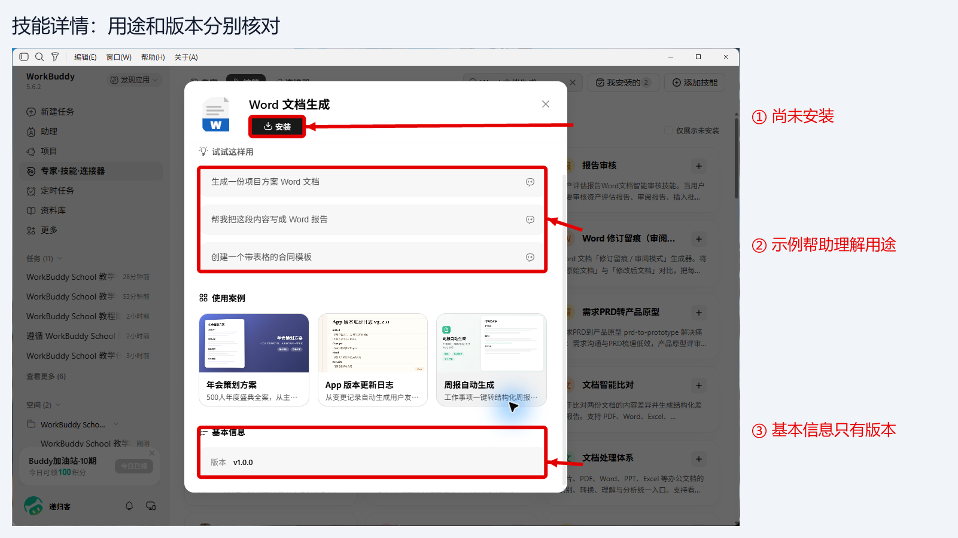The width and height of the screenshot is (958, 538).
Task: Open the App 版本更新日志 use case card
Action: pos(372,360)
